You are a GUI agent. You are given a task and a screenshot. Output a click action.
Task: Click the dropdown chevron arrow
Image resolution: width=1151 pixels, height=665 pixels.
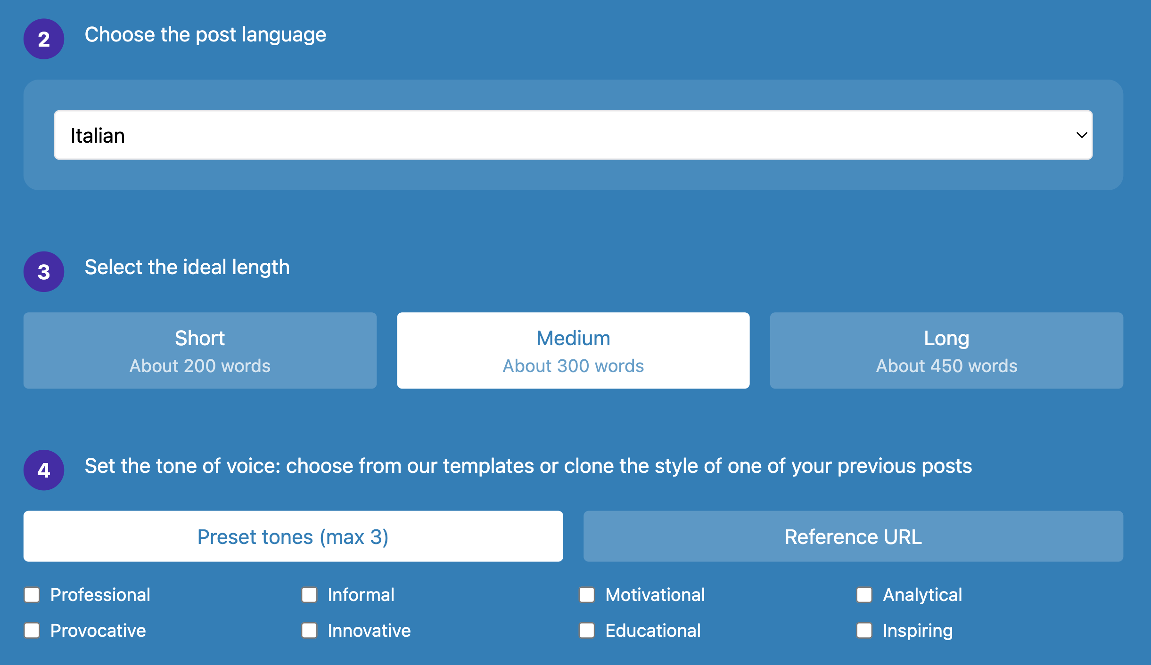pos(1082,135)
